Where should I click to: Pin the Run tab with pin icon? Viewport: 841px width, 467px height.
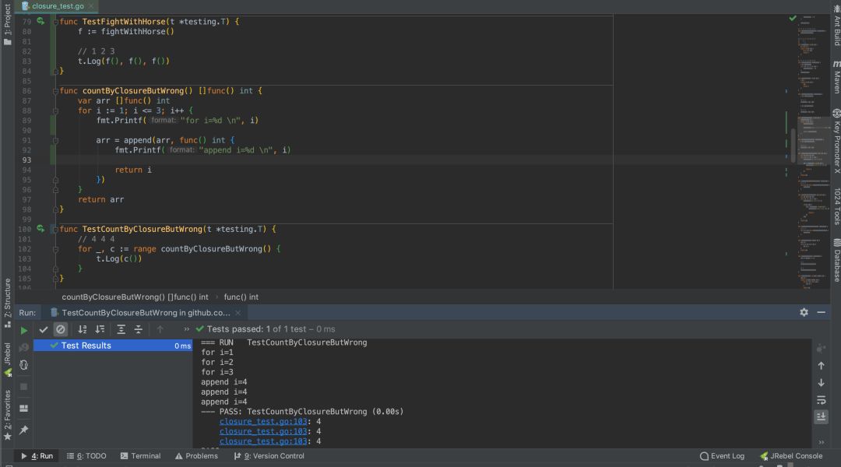point(24,430)
